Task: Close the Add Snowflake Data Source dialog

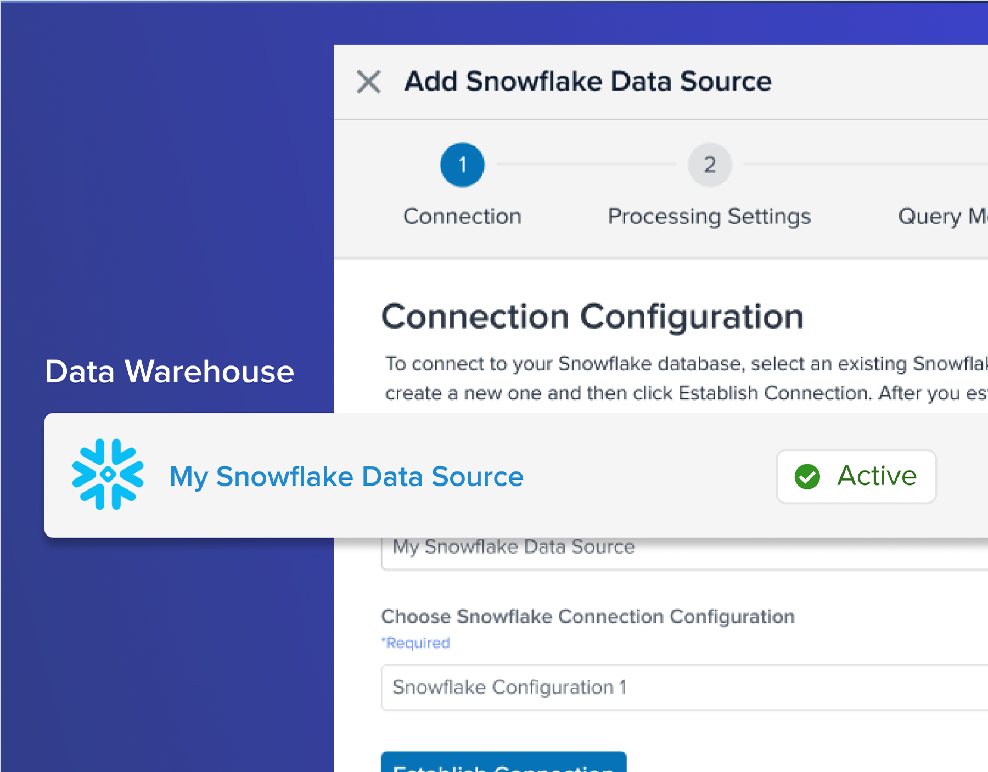Action: point(368,82)
